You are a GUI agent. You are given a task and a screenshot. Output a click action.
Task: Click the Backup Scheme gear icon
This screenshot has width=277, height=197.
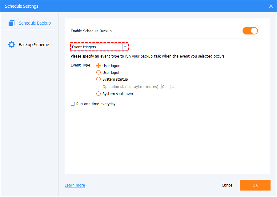pyautogui.click(x=12, y=45)
